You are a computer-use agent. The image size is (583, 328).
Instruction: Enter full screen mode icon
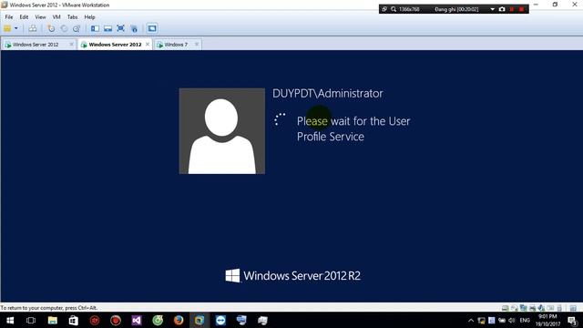pos(120,28)
